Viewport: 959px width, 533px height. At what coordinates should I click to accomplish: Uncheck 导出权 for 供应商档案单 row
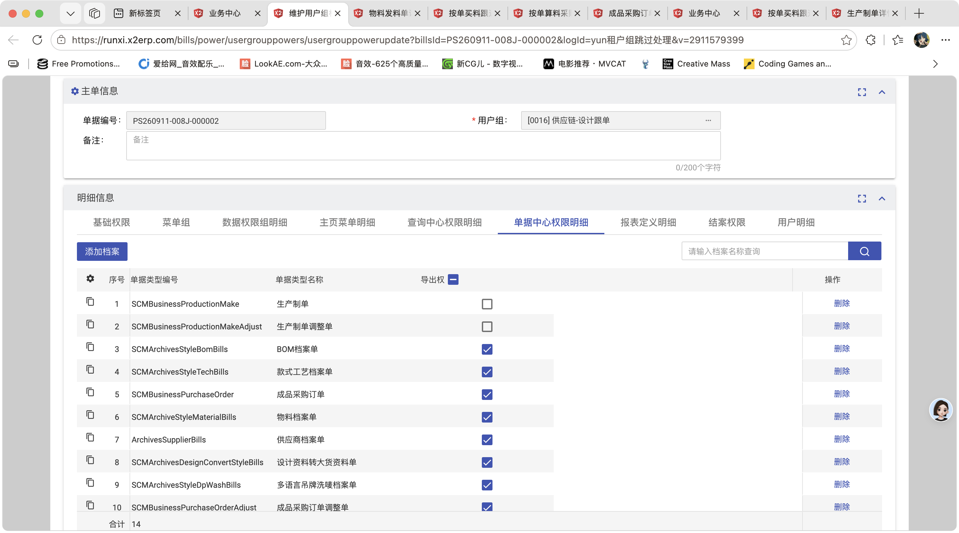[487, 440]
